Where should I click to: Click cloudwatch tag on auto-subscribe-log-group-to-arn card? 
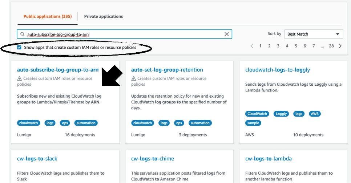coord(28,123)
